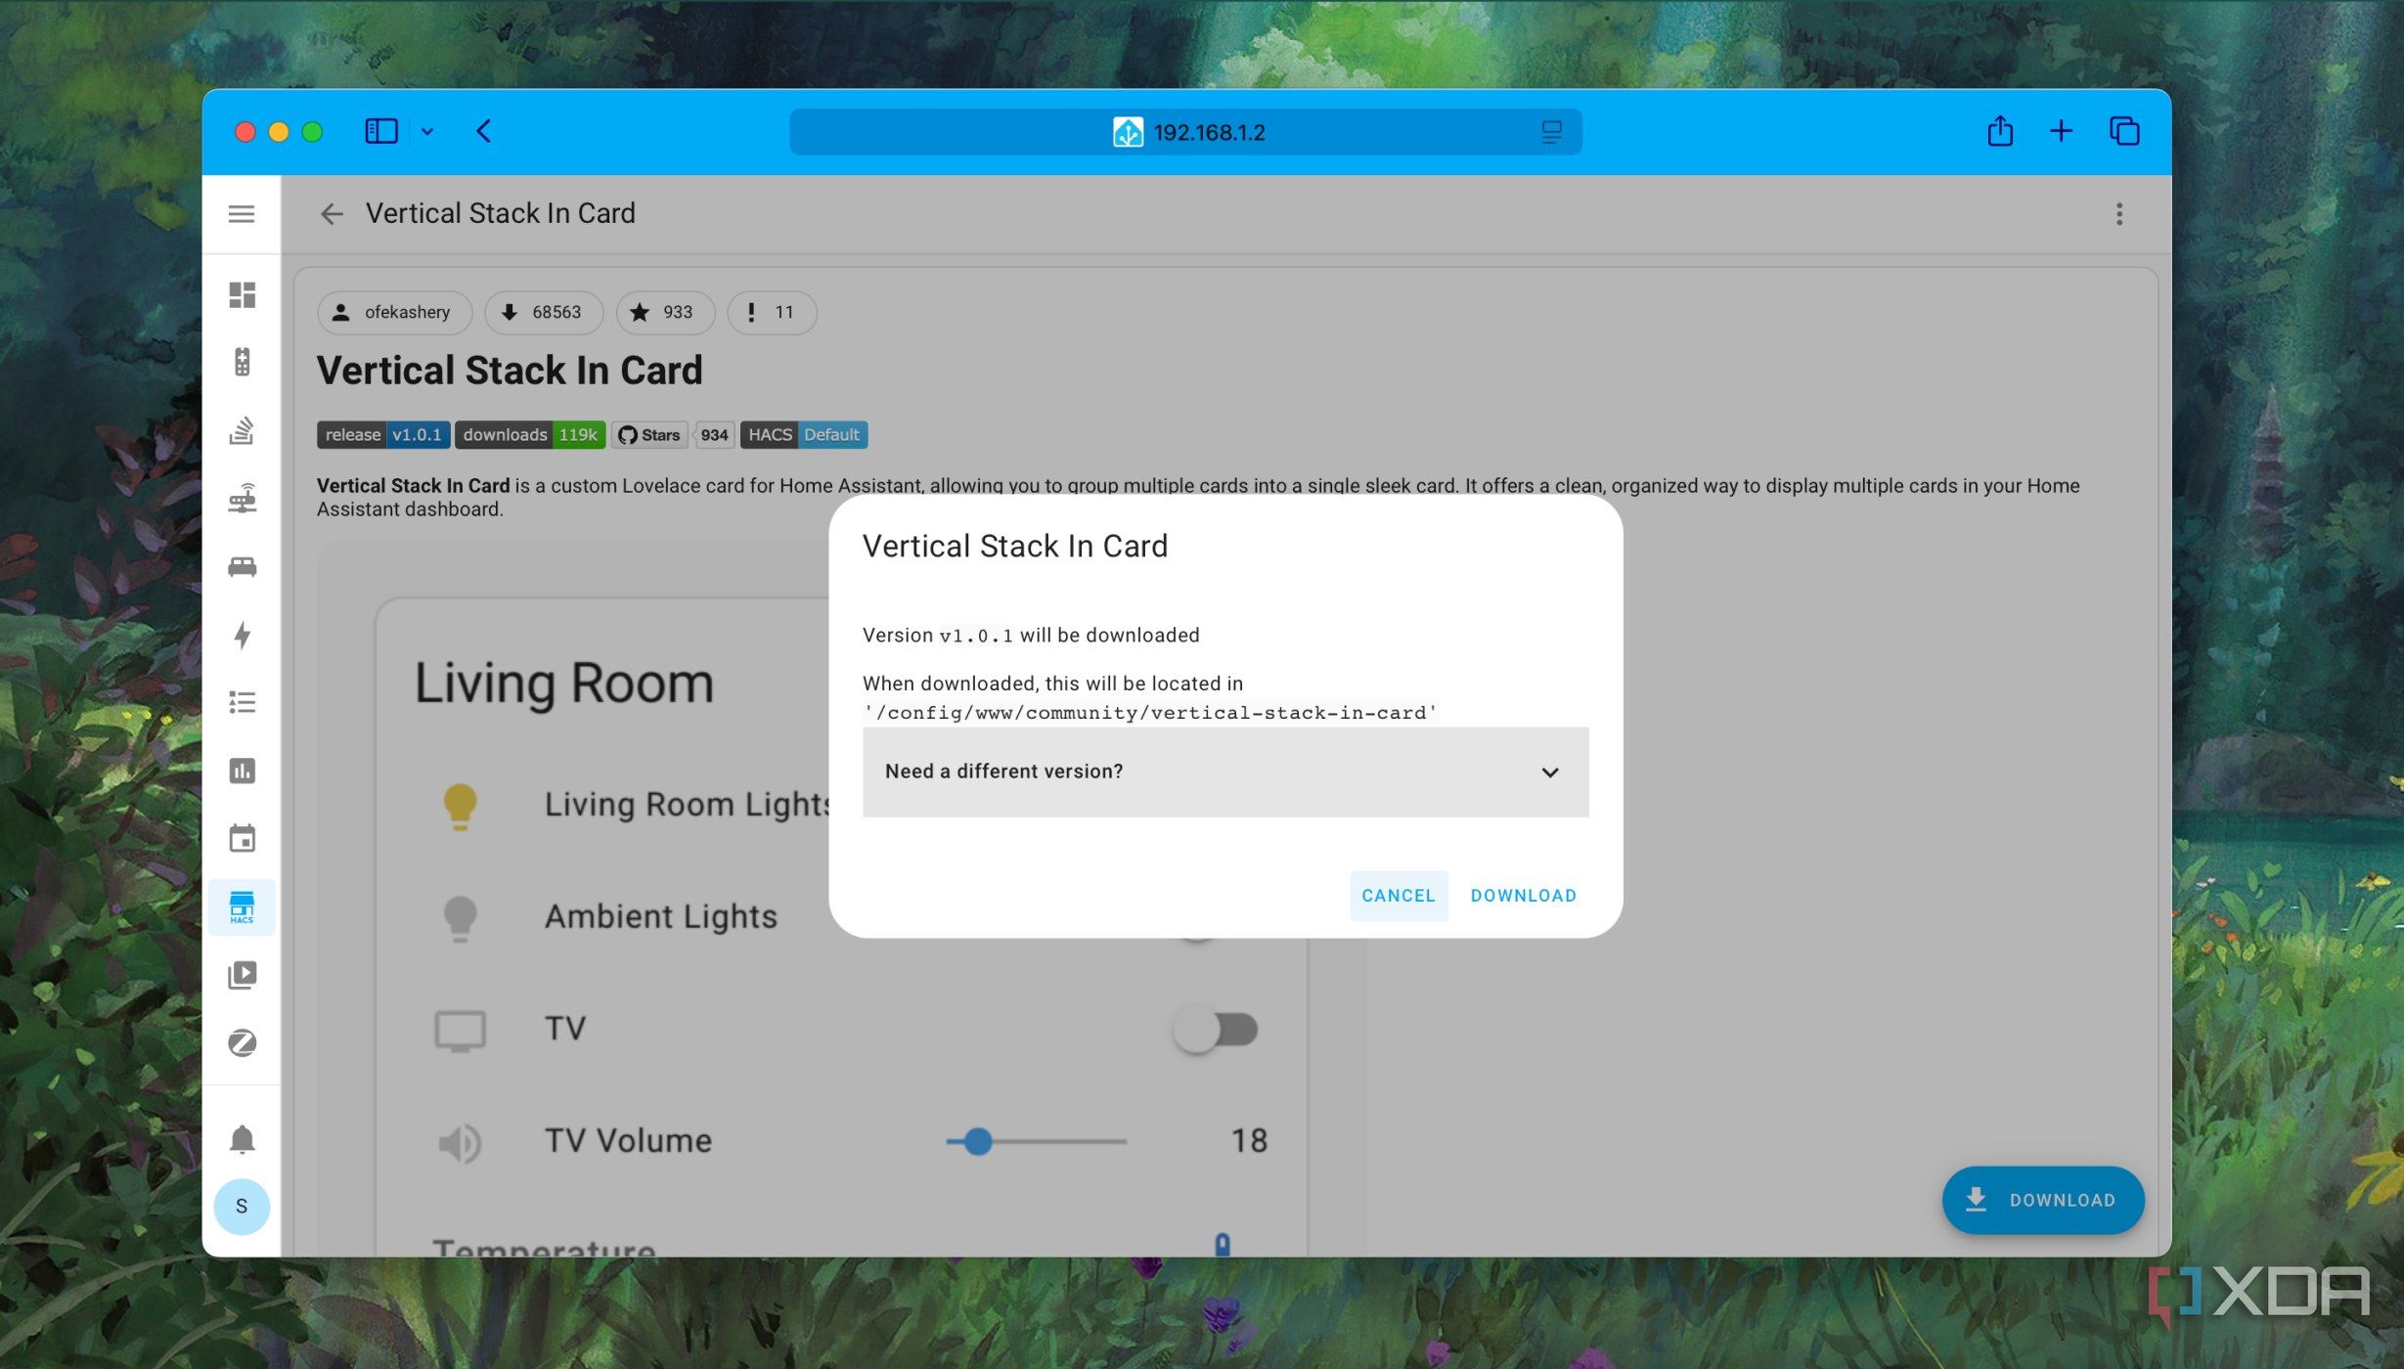2404x1369 pixels.
Task: Click the Ambient Lights label
Action: point(661,917)
